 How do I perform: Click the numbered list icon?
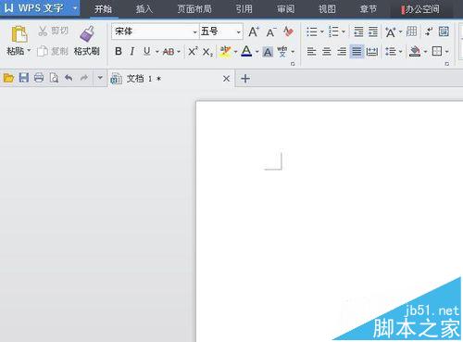(333, 32)
